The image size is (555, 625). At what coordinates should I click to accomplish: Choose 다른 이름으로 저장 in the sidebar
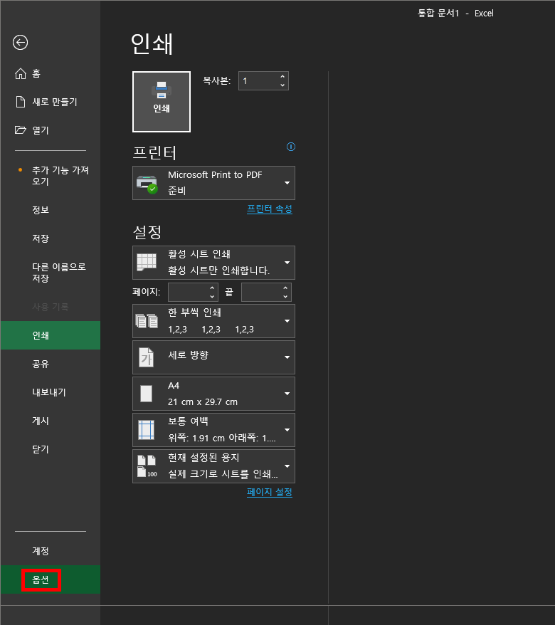[x=51, y=273]
